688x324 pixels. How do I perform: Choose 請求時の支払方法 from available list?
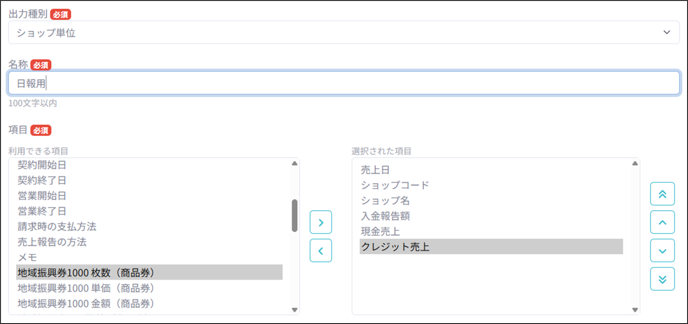coord(57,227)
